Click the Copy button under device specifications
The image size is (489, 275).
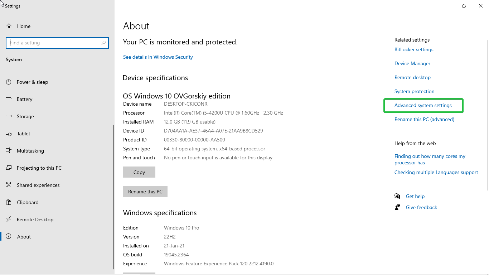coord(139,172)
